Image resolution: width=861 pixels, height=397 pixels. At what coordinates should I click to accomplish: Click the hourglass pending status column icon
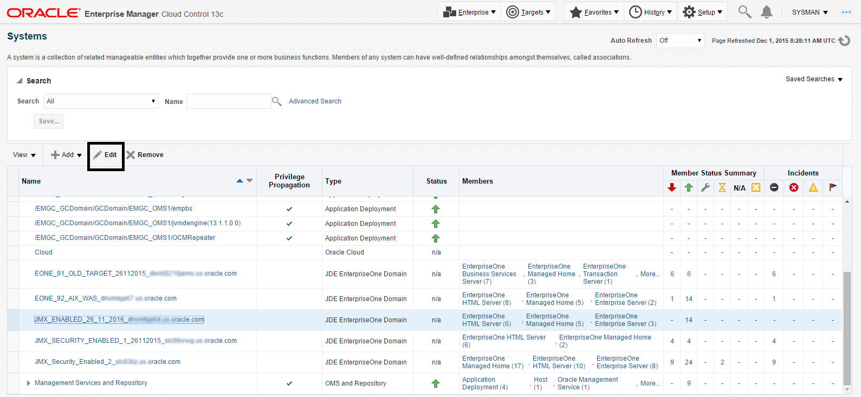point(722,187)
